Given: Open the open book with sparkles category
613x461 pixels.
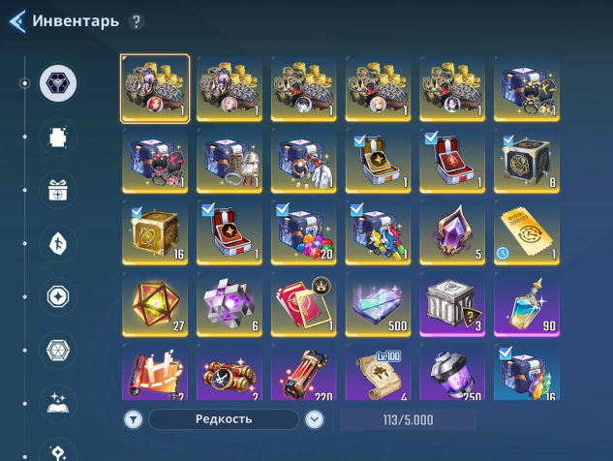Looking at the screenshot, I should point(58,404).
